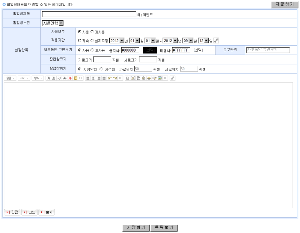Apply underline formatting in the editor

(x=53, y=78)
